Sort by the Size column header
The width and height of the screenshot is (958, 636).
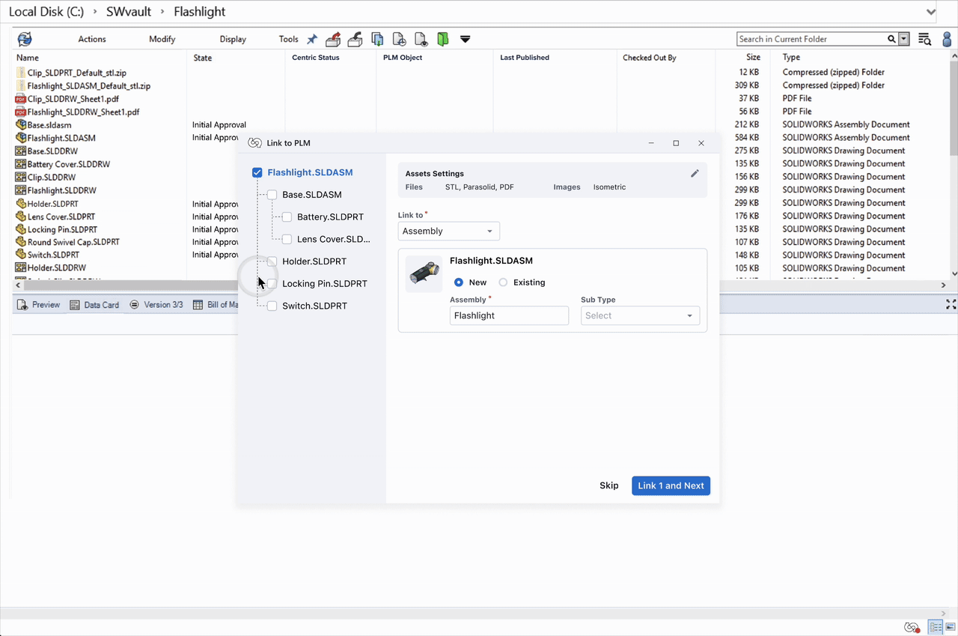(x=753, y=58)
